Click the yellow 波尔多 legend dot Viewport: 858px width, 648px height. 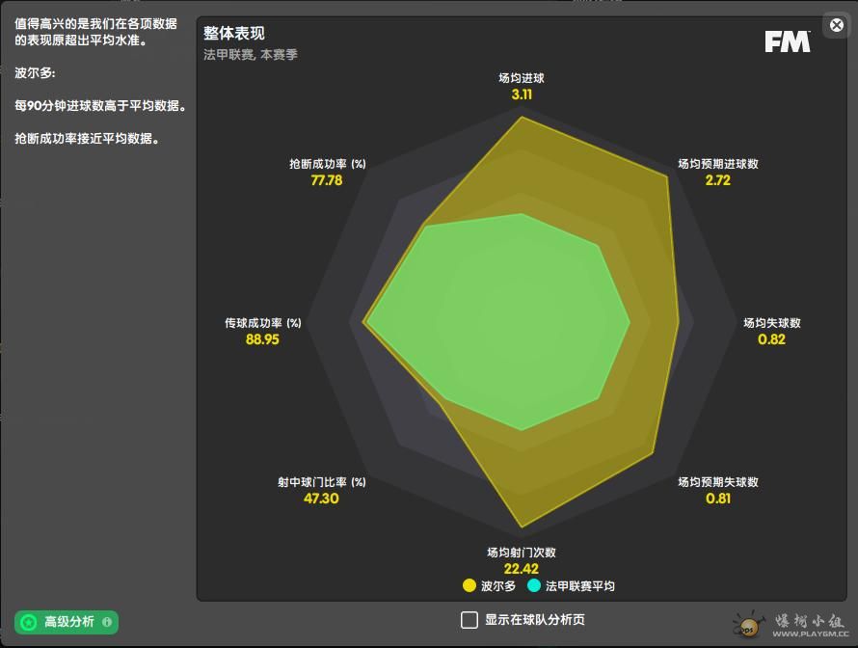(469, 585)
